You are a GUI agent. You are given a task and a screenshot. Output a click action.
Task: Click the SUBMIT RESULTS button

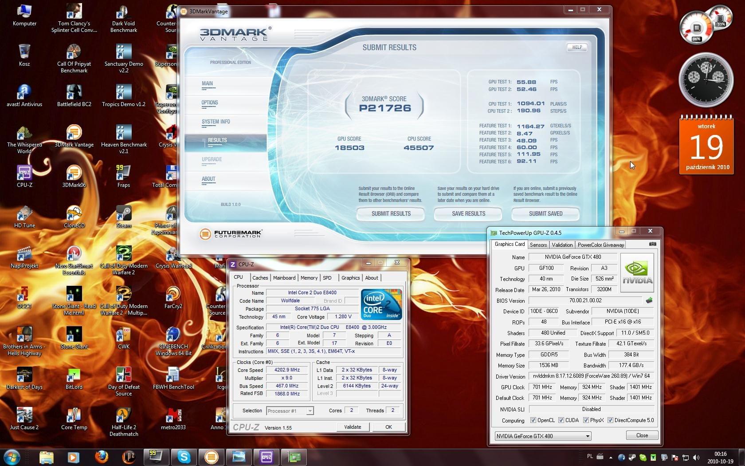pos(391,213)
